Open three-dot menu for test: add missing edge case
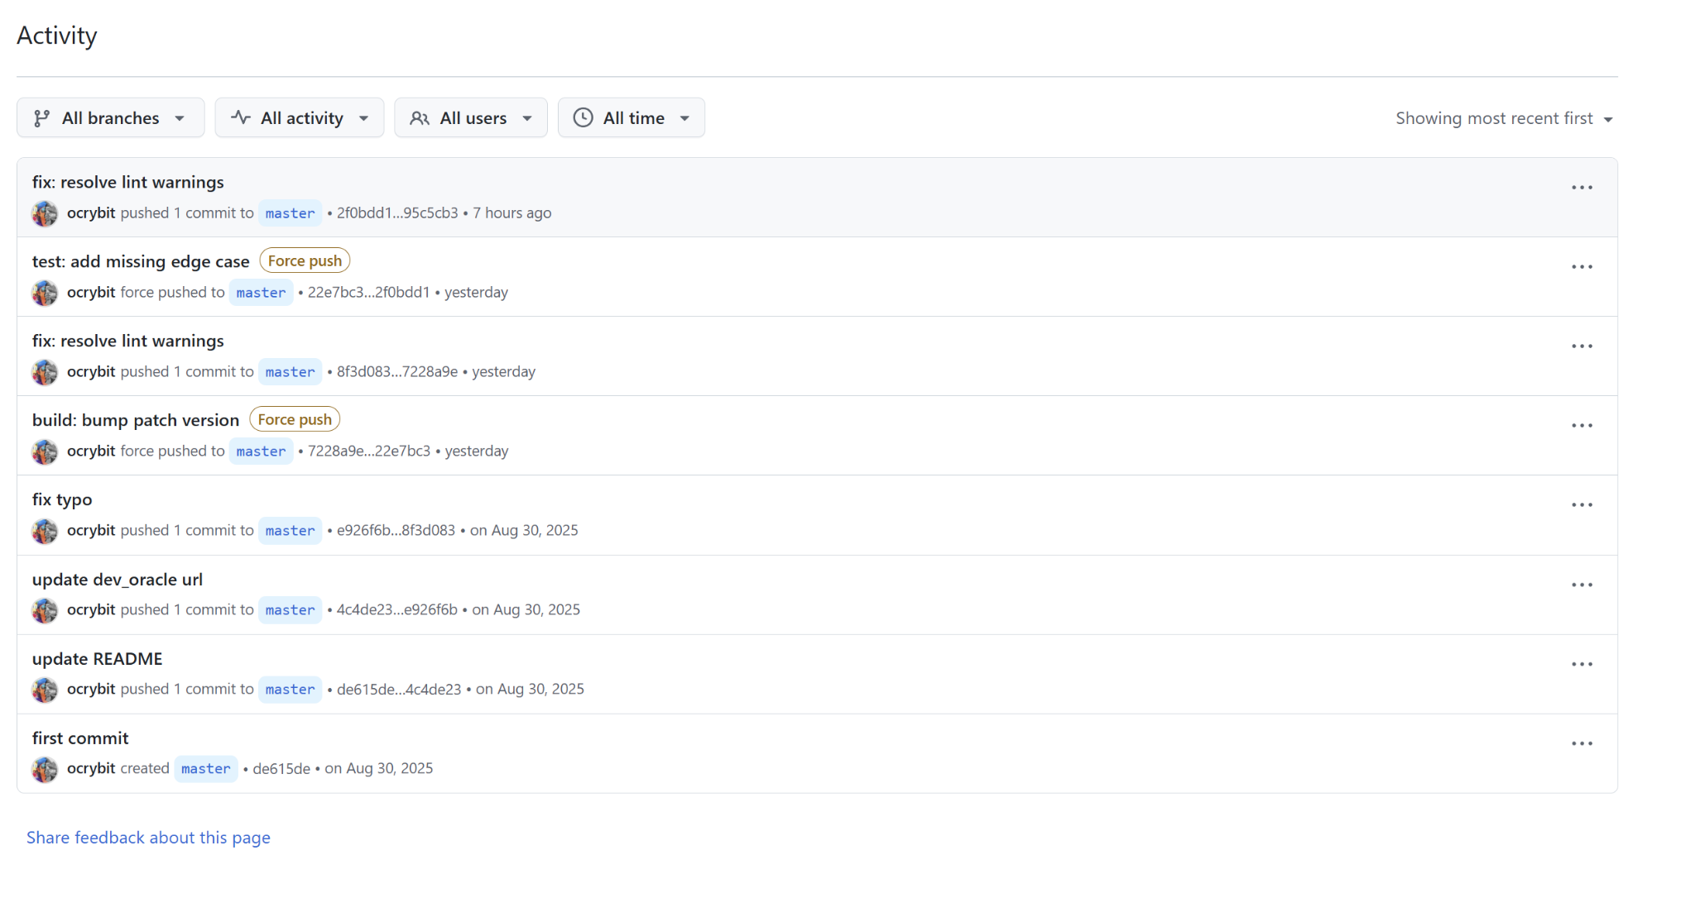The height and width of the screenshot is (898, 1695). click(1582, 267)
